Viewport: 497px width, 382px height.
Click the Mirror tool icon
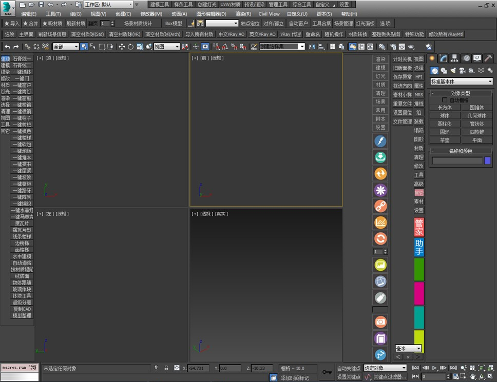pyautogui.click(x=312, y=47)
